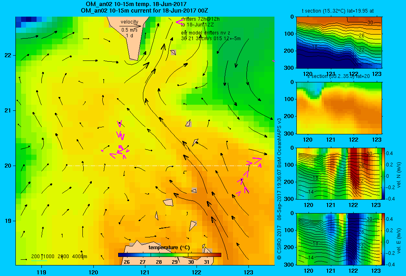Click the '200' depth contour legend entry

(x=35, y=257)
